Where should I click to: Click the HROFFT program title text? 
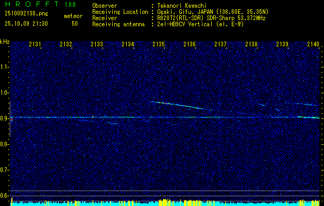pyautogui.click(x=32, y=4)
